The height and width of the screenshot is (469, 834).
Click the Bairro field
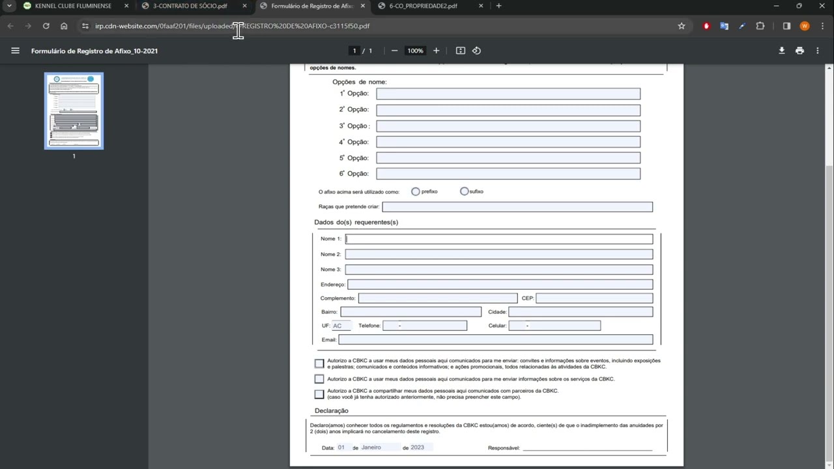coord(411,312)
